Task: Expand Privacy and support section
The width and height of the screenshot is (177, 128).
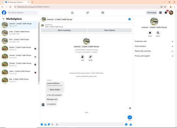Action: point(154,56)
